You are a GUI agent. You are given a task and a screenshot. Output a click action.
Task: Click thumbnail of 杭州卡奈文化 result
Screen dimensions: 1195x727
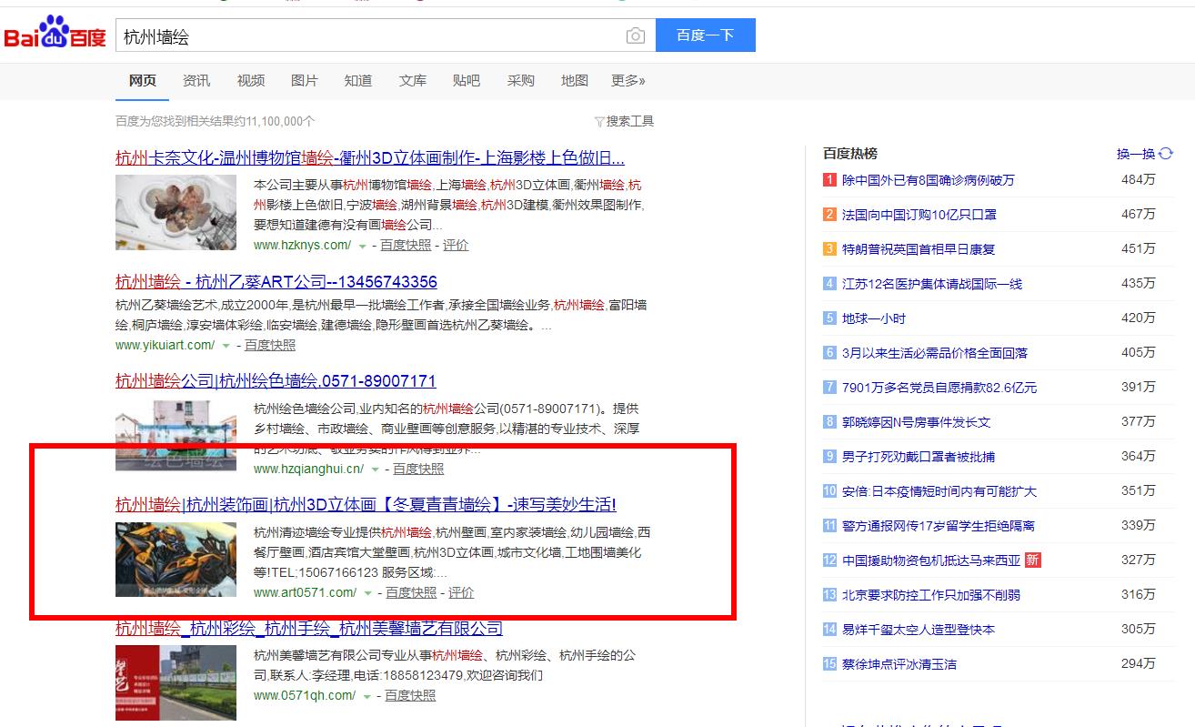[x=176, y=212]
